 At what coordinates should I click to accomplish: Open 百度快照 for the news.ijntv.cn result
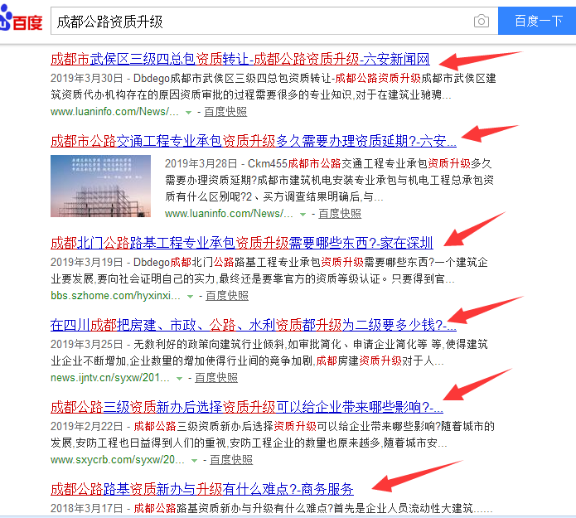(216, 378)
